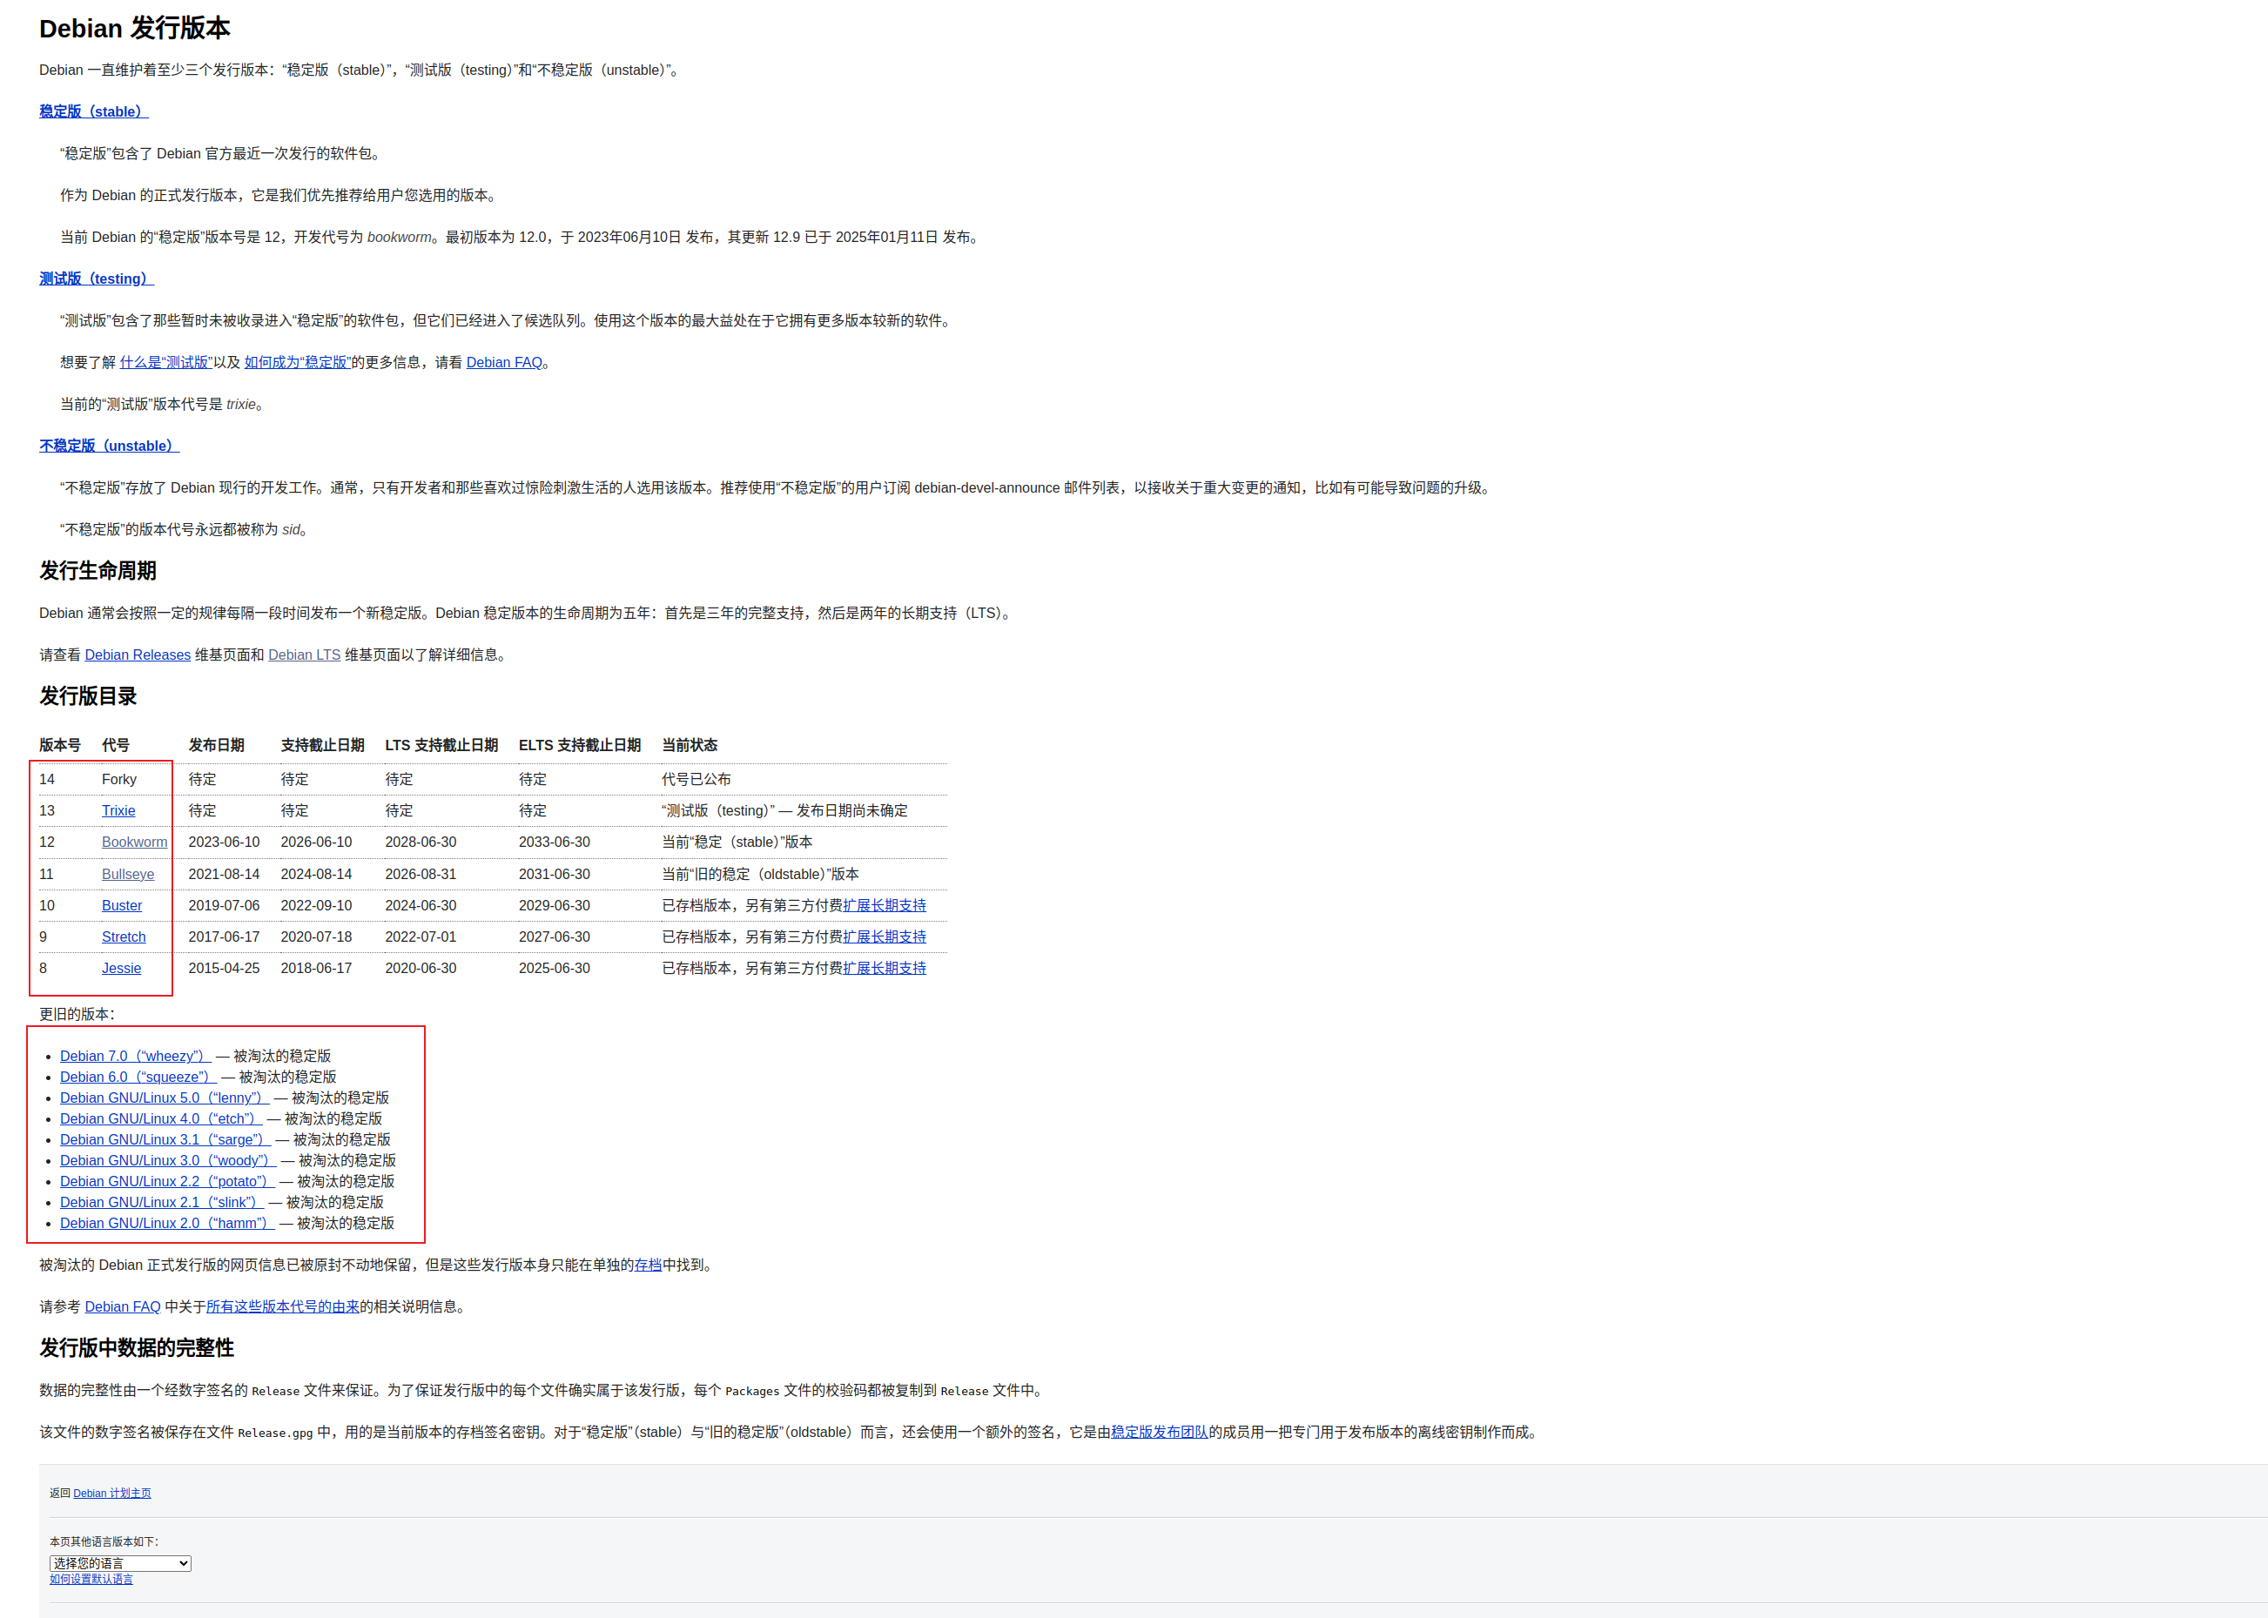
Task: Click the 发行版目录 heading
Action: point(89,696)
